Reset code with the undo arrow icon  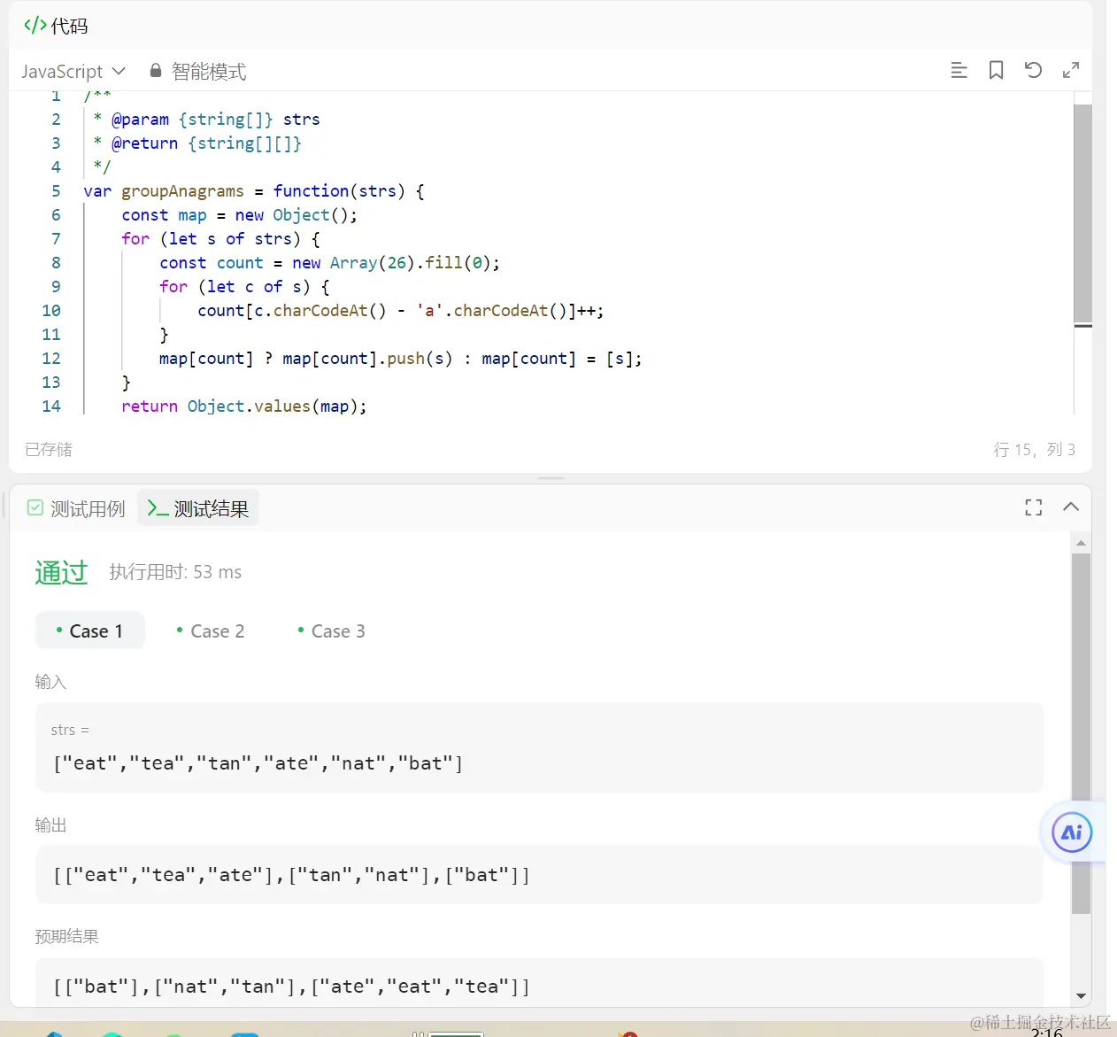click(1033, 70)
